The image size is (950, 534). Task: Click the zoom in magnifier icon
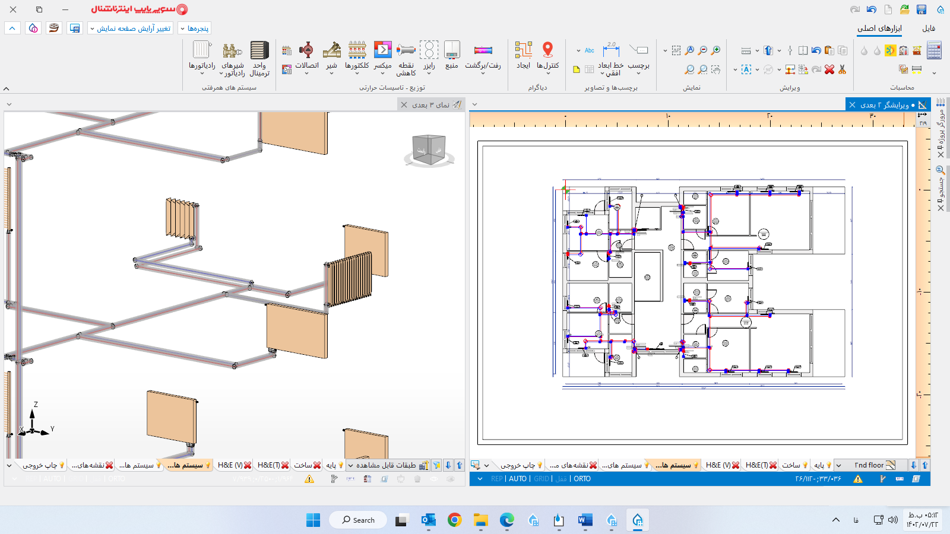point(715,51)
